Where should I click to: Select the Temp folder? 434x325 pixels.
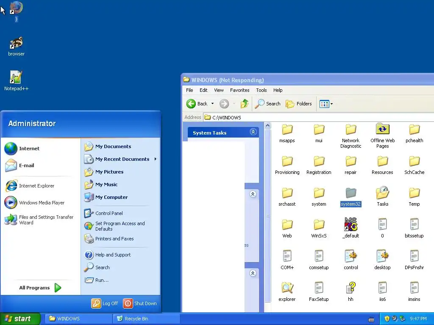point(415,197)
